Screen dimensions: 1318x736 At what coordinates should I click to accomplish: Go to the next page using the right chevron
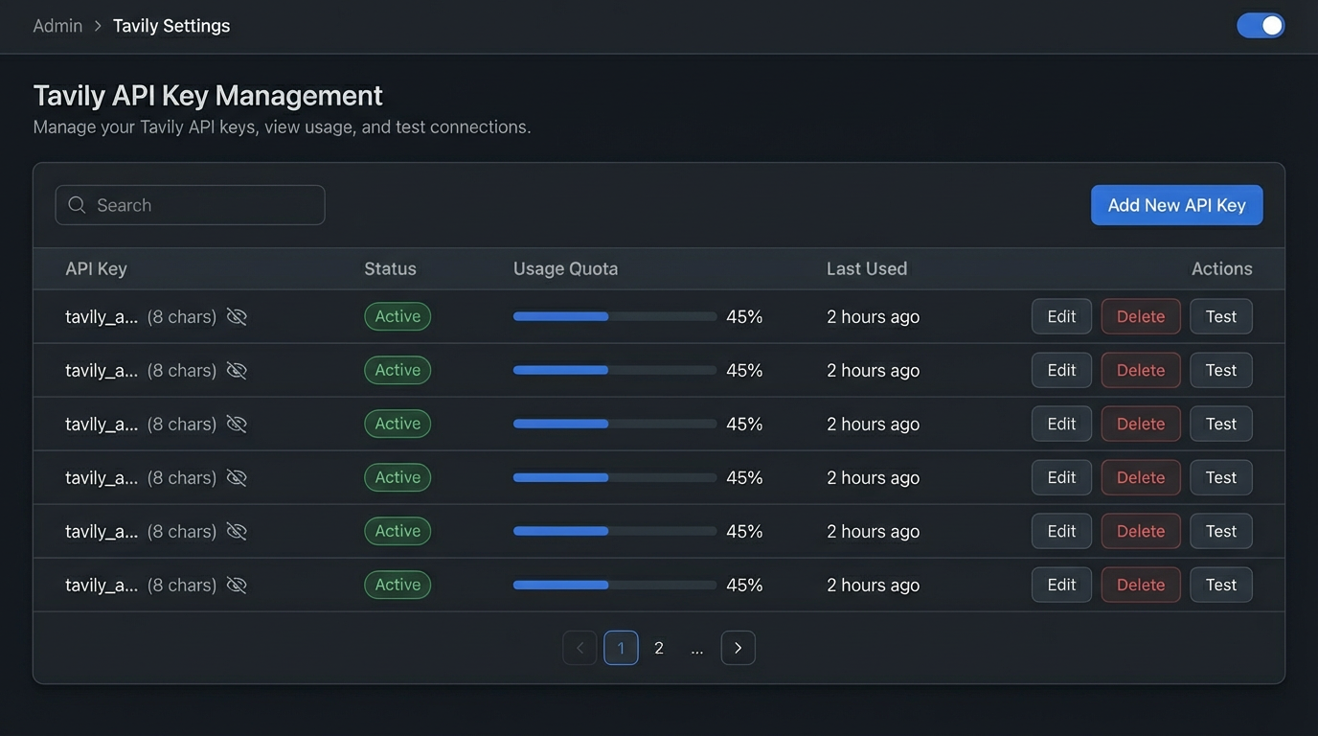pyautogui.click(x=738, y=648)
